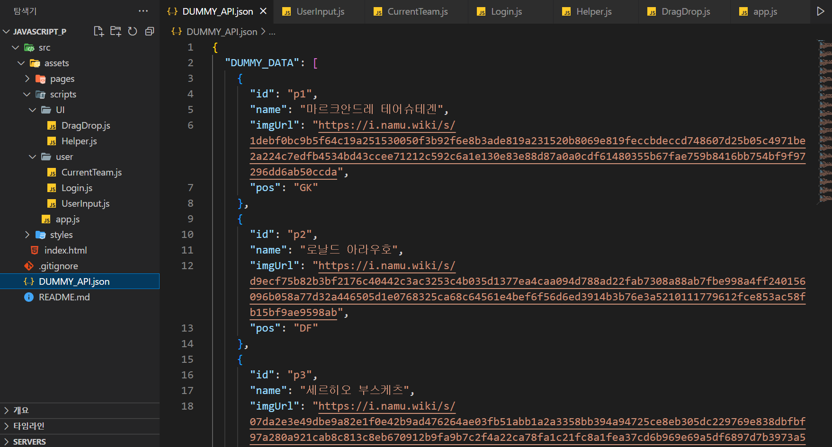Click the name value 로날드 아라우호
The image size is (832, 447).
[351, 250]
